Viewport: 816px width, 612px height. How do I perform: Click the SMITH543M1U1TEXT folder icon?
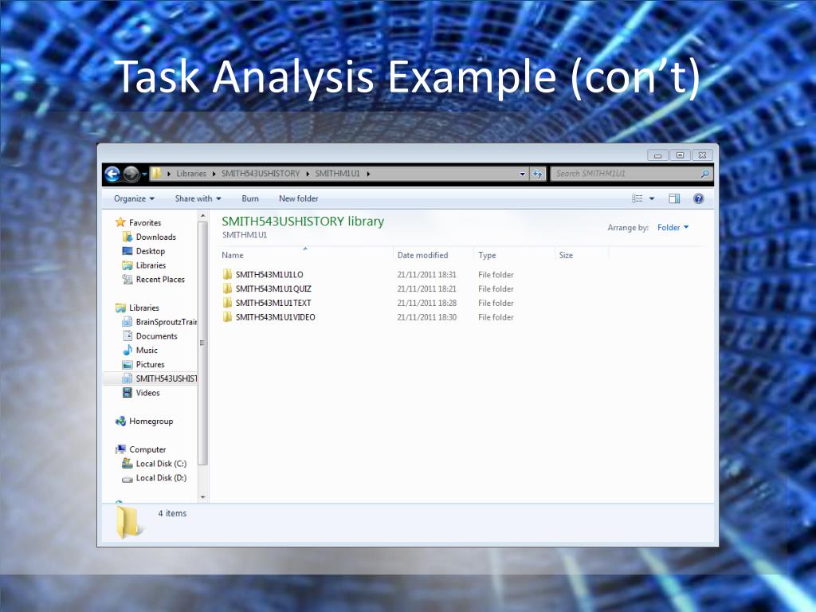[x=227, y=302]
